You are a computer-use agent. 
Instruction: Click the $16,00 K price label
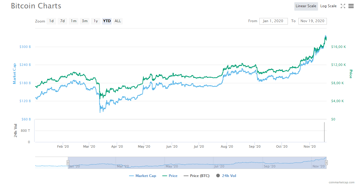coord(339,47)
